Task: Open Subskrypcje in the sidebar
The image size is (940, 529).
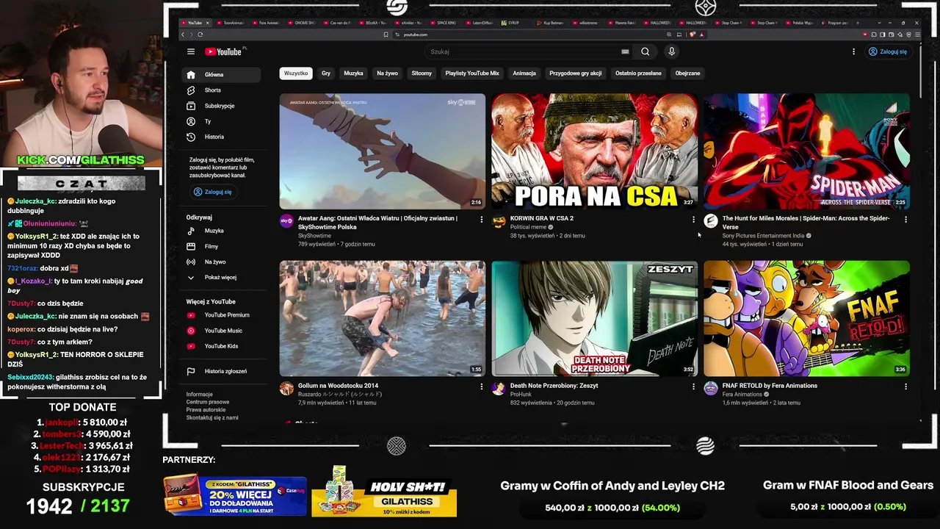Action: point(221,106)
